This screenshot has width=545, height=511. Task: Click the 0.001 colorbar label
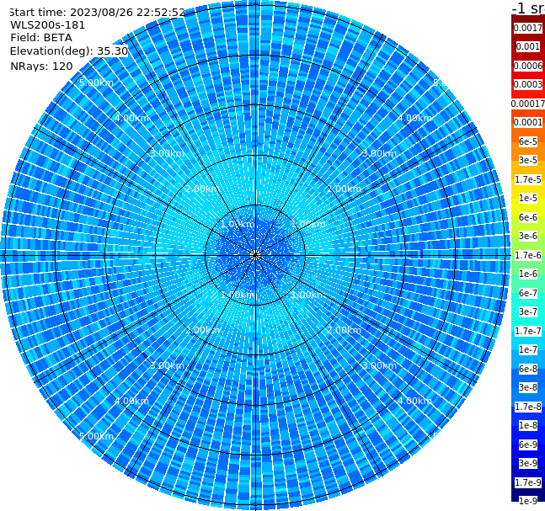coord(528,46)
